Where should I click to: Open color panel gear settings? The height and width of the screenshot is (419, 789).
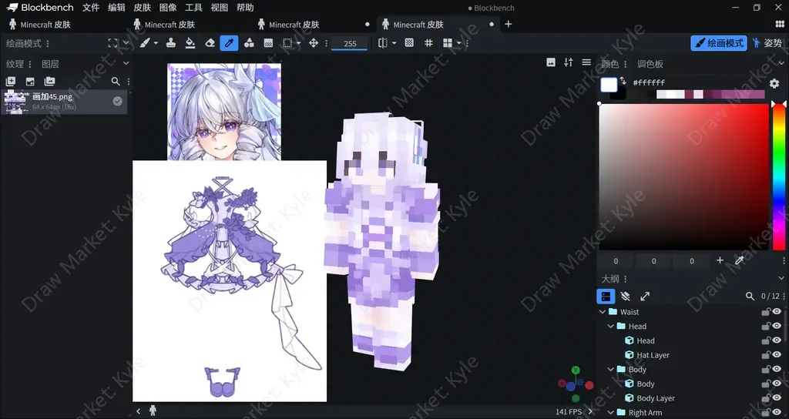click(x=774, y=83)
